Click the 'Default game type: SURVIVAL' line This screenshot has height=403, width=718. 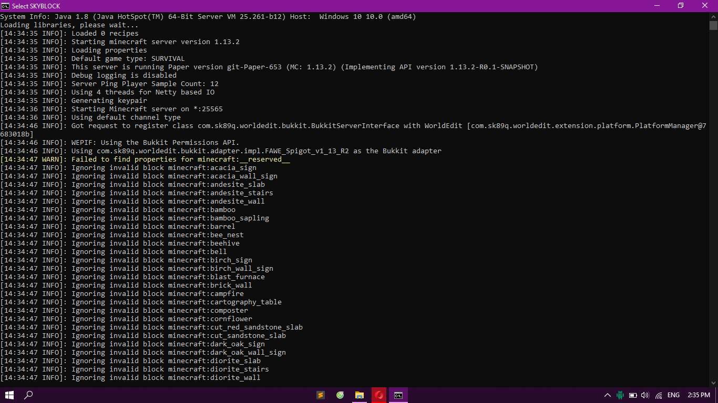pyautogui.click(x=93, y=59)
